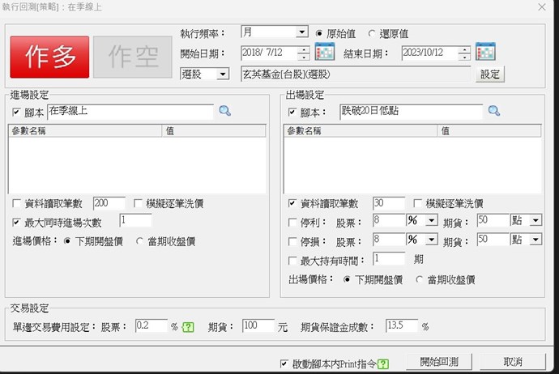Enable 停損 stop-loss checkbox
The image size is (559, 374).
[x=292, y=242]
